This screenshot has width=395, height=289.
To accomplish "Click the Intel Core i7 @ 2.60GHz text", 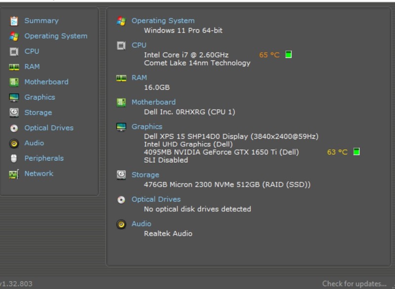I will 186,55.
